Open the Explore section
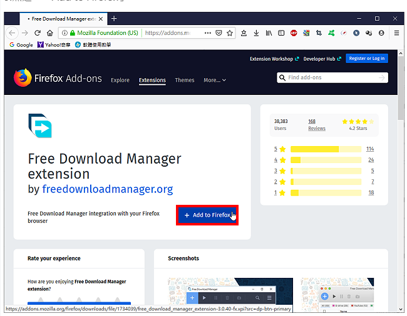The height and width of the screenshot is (316, 407). [120, 80]
